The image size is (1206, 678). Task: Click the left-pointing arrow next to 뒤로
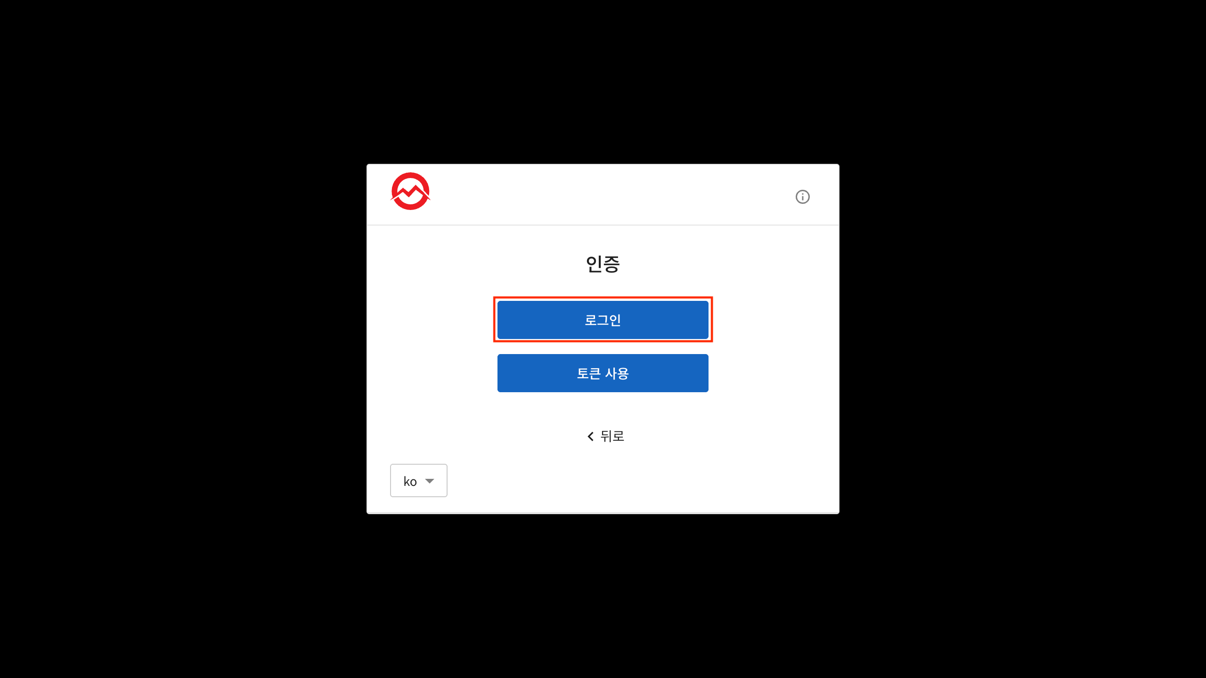click(590, 436)
